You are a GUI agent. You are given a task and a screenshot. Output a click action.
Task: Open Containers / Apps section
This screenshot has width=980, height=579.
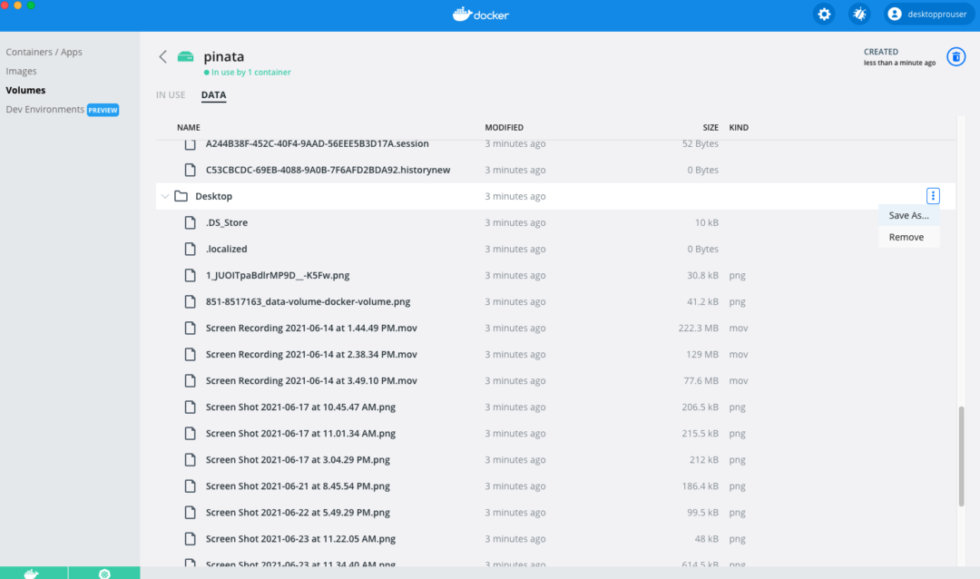pos(44,52)
